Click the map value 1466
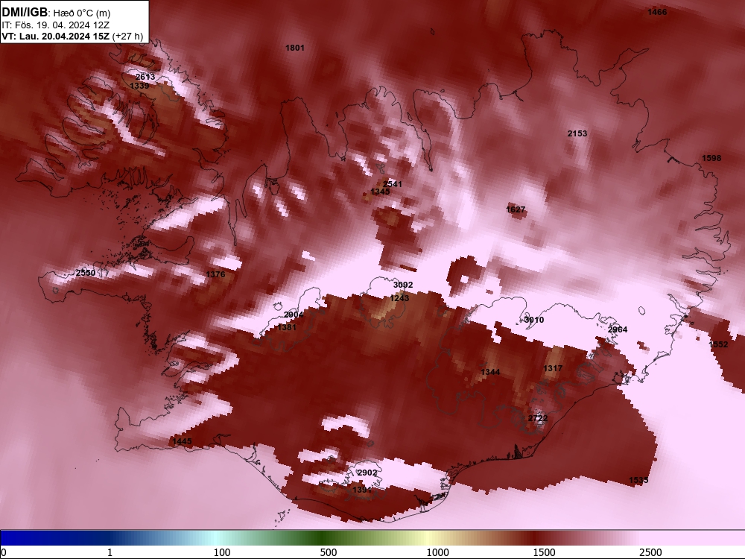Viewport: 745px width, 559px height. [657, 12]
